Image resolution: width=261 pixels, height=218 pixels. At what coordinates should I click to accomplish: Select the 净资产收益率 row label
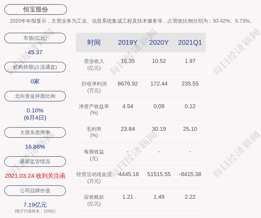[94, 110]
